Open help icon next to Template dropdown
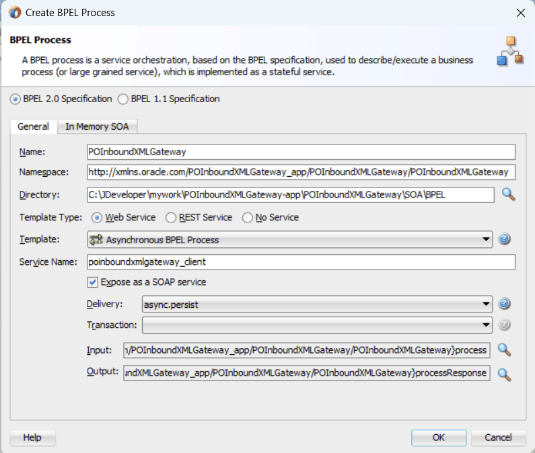 [504, 239]
